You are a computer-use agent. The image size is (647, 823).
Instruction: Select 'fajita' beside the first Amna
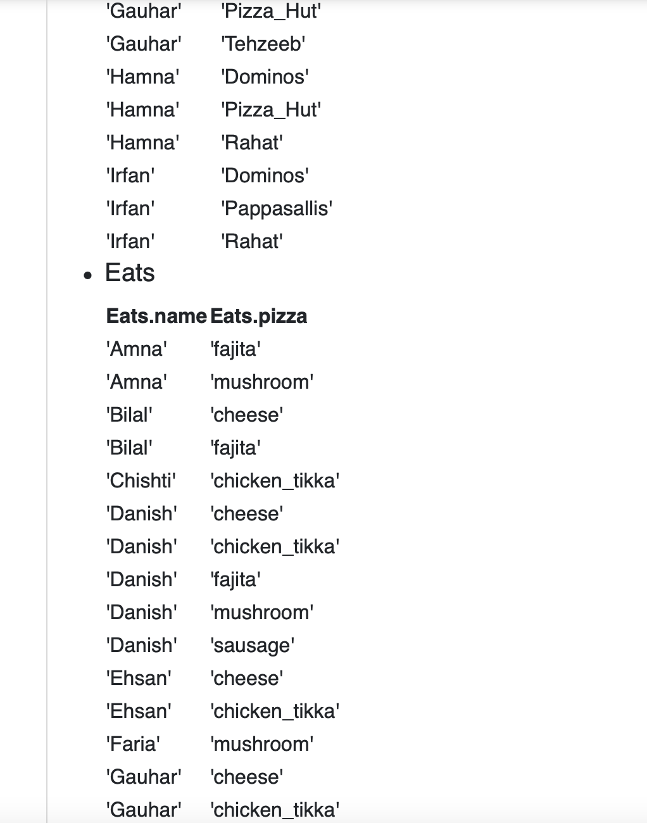[236, 349]
